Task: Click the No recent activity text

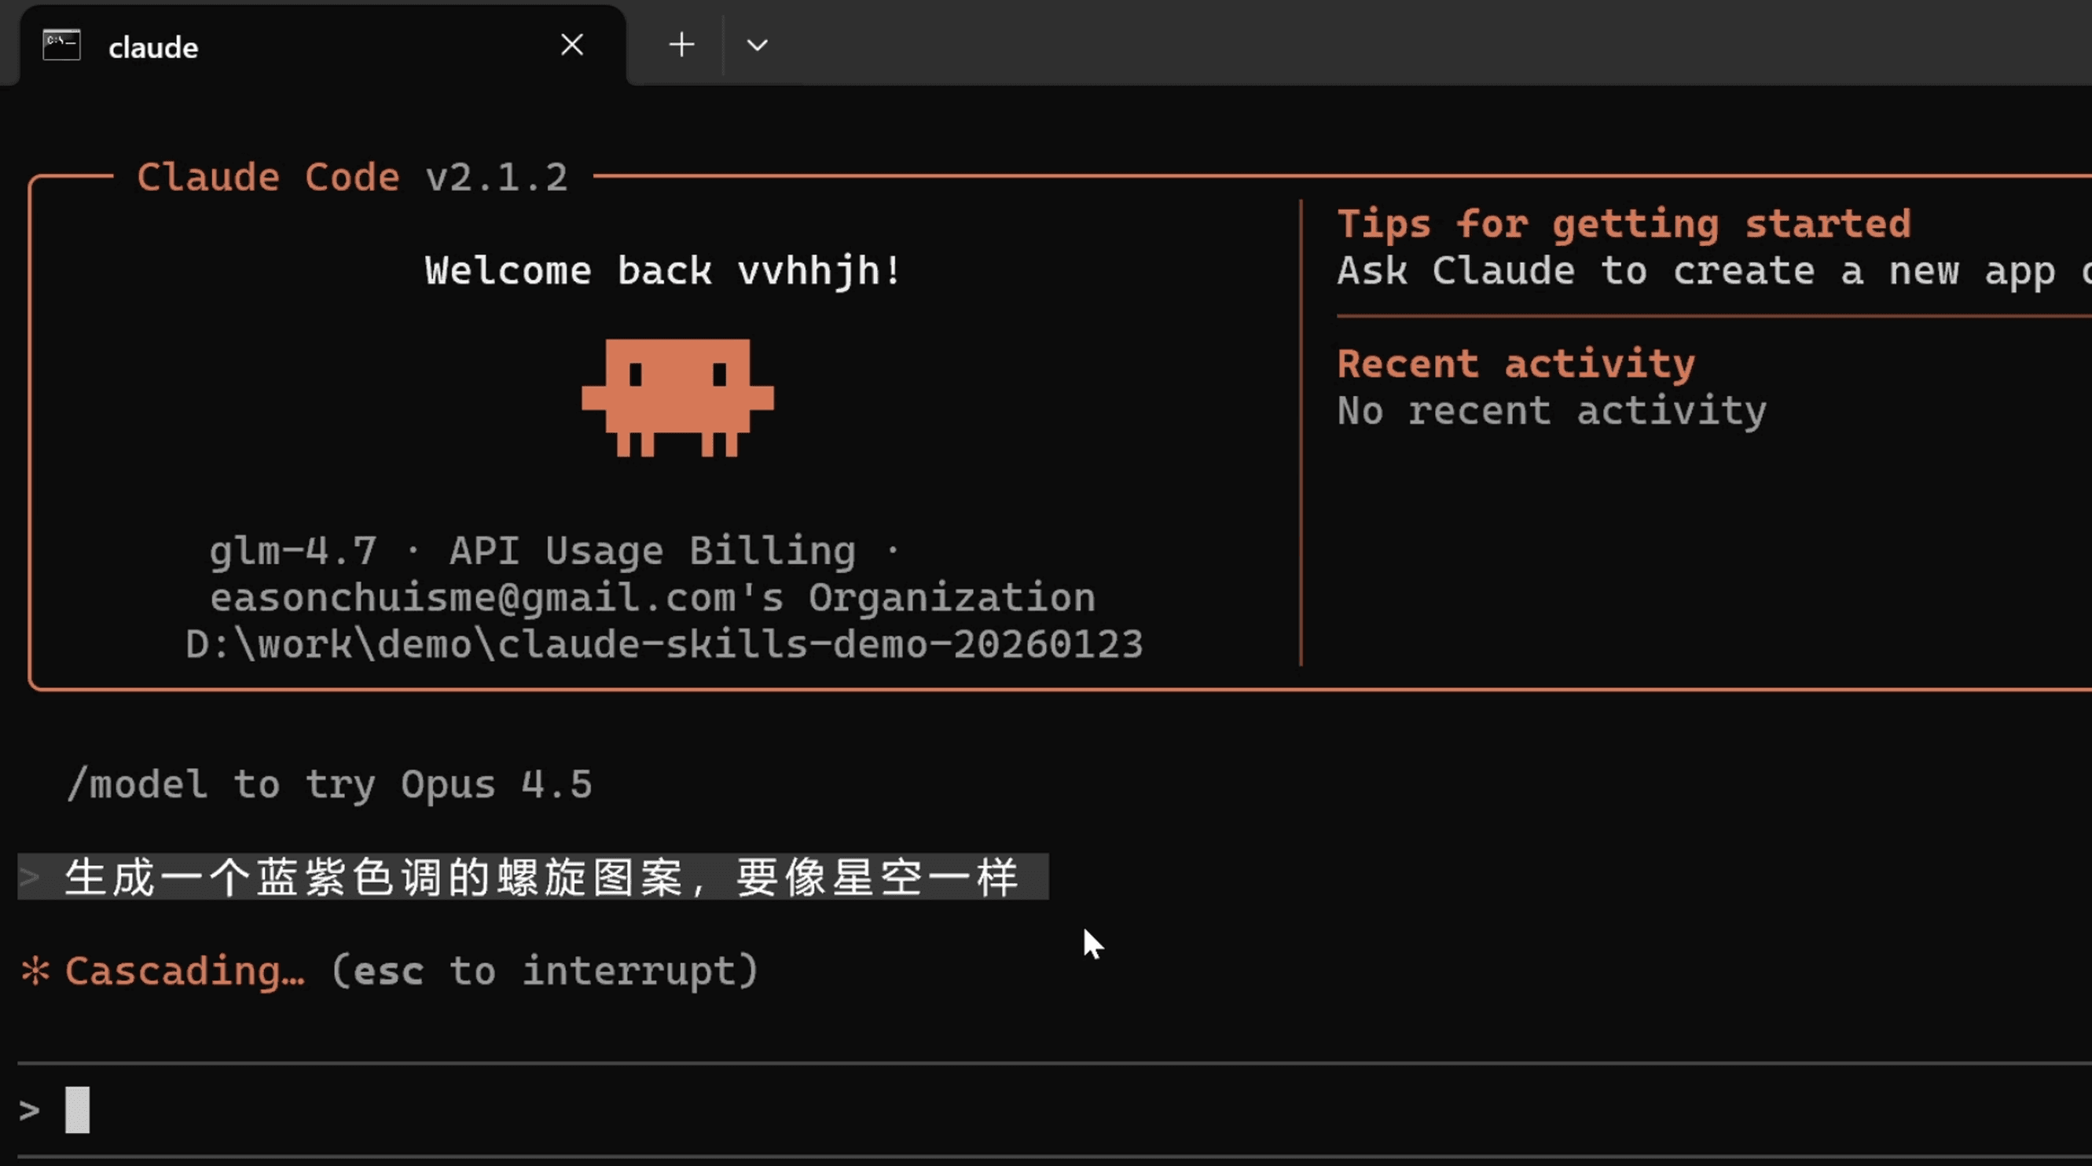Action: [x=1551, y=411]
